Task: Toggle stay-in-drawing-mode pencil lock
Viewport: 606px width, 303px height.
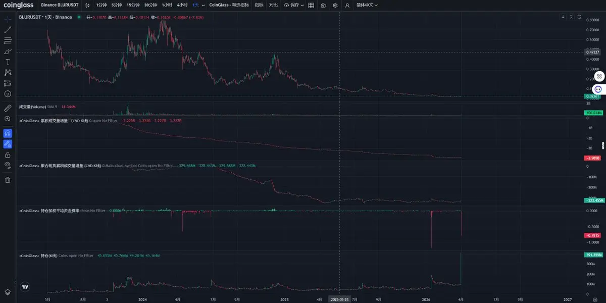Action: [x=8, y=144]
